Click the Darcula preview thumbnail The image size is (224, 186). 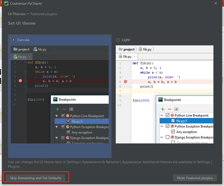(x=60, y=95)
